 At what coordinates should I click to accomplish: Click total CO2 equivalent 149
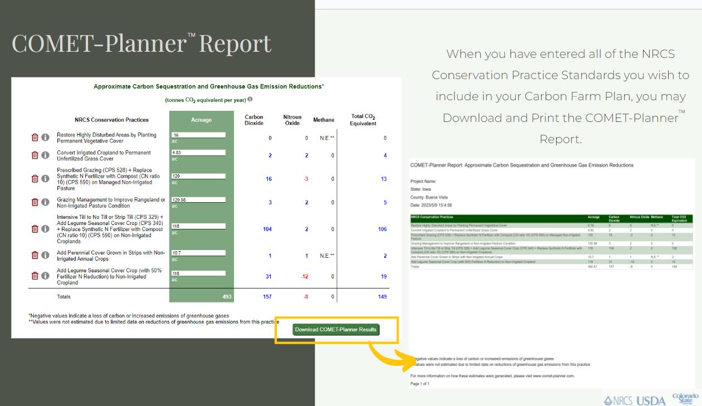click(382, 296)
